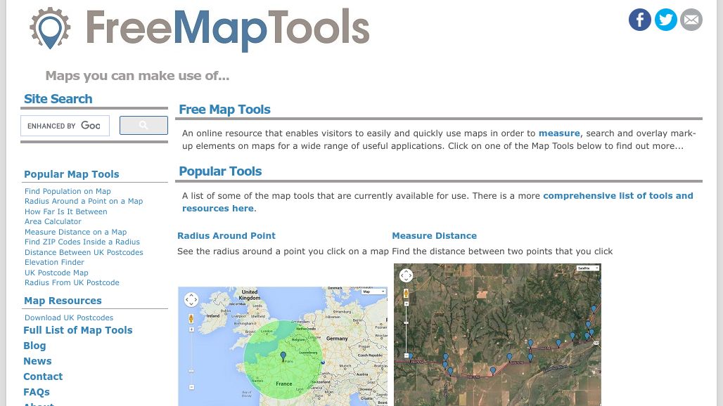This screenshot has width=723, height=406.
Task: Open Radius From UK Postcode
Action: pos(72,282)
